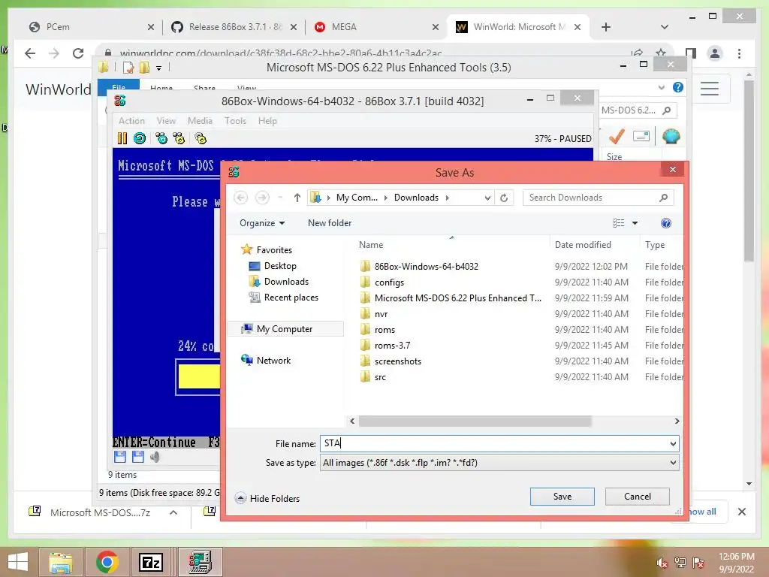Open File Explorer from taskbar
This screenshot has height=577, width=769.
click(x=60, y=562)
